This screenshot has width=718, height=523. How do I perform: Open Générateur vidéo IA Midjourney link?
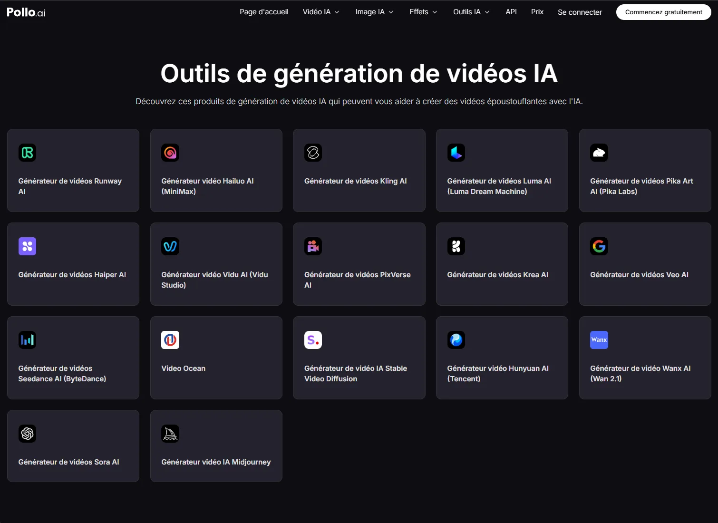point(216,462)
